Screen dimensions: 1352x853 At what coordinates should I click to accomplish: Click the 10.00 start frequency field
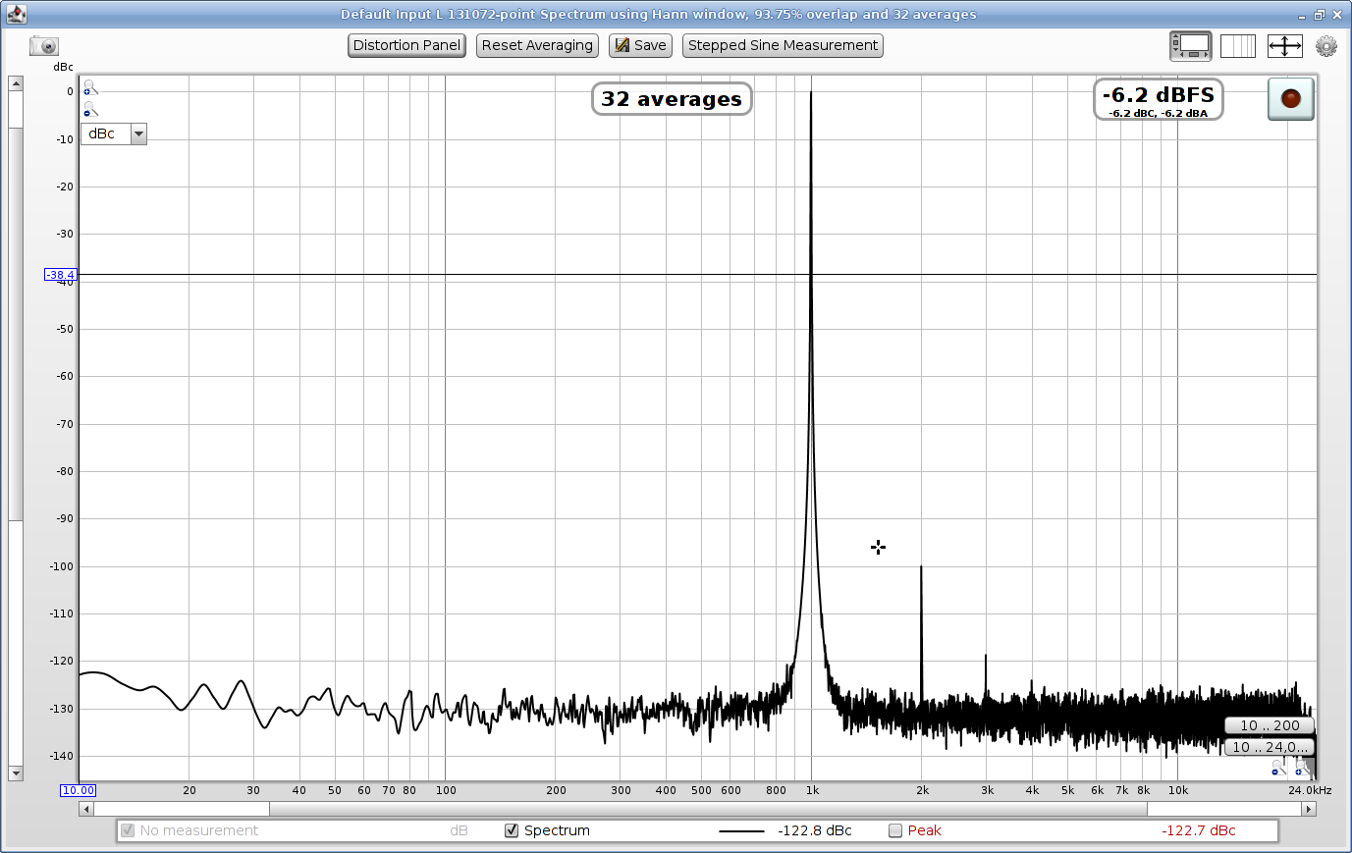[78, 790]
